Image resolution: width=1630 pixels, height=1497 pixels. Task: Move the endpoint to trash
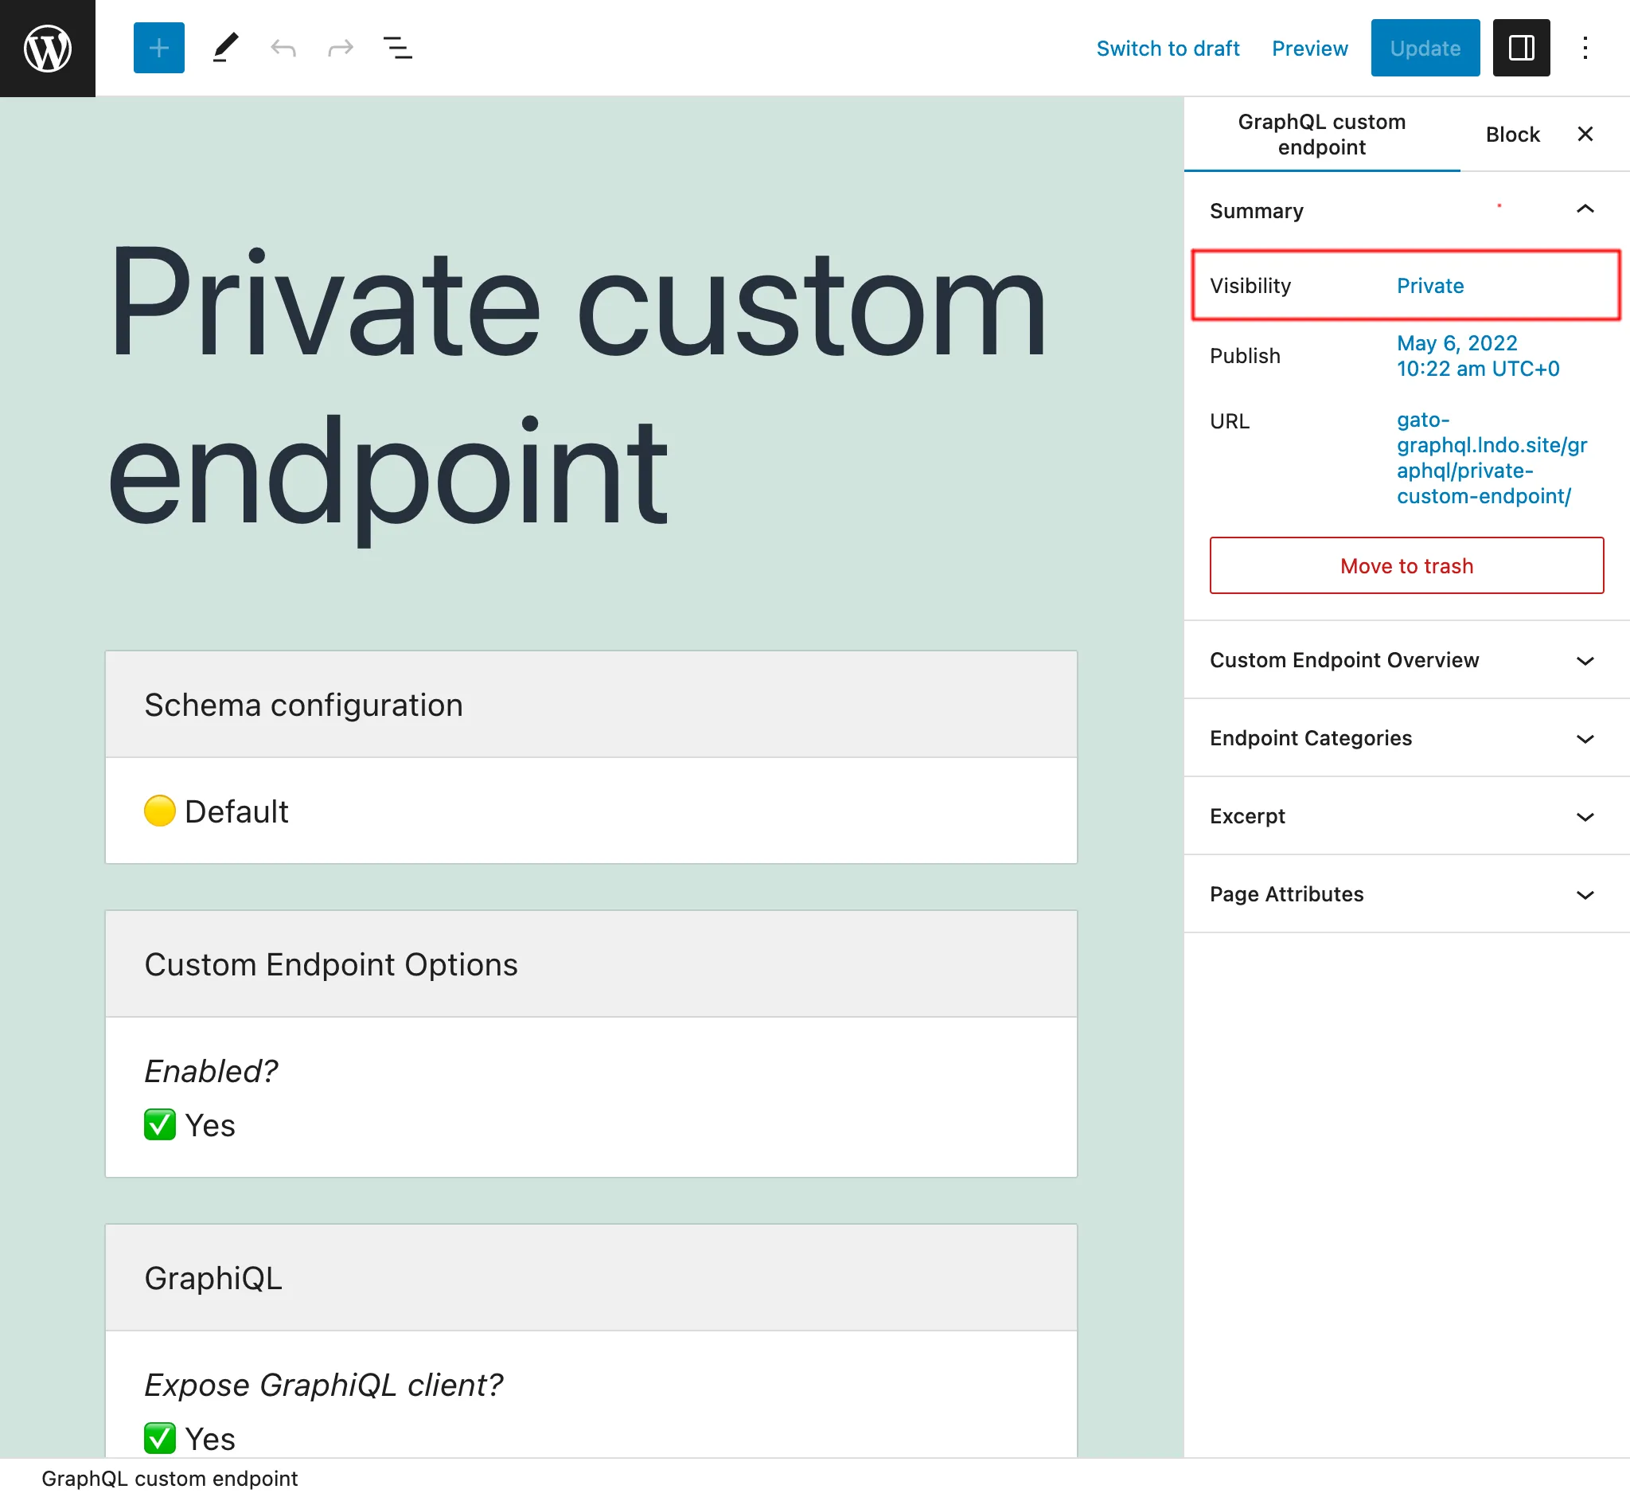1406,565
